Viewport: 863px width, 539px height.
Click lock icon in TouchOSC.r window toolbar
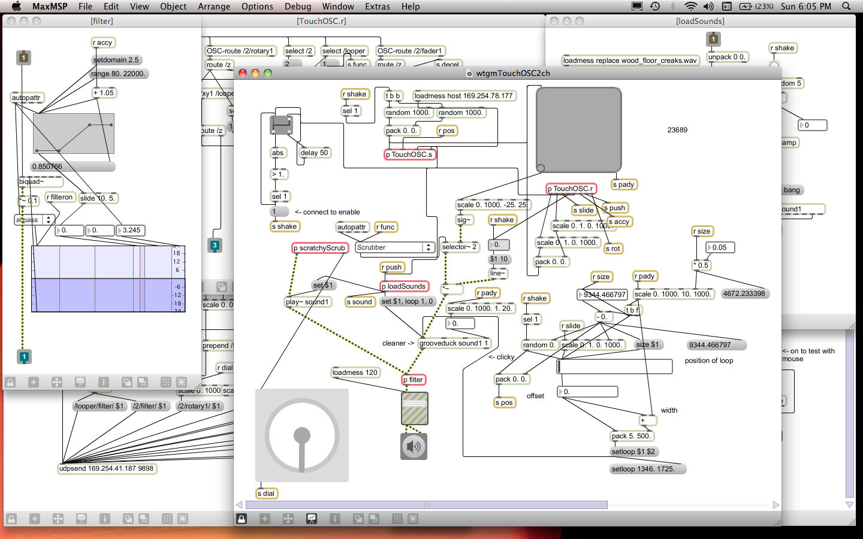[x=11, y=519]
